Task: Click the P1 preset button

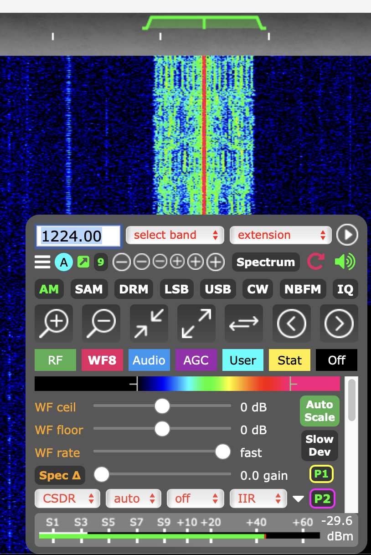Action: [321, 474]
